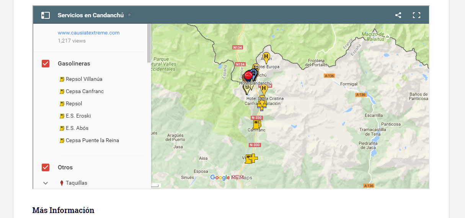Select E.S. Eroski in the legend
Viewport: 465px width, 218px height.
pos(78,116)
